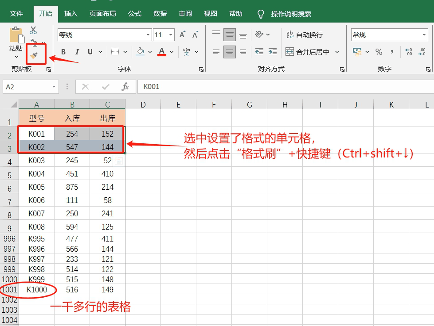This screenshot has height=326, width=434.
Task: Toggle underline formatting
Action: [90, 52]
